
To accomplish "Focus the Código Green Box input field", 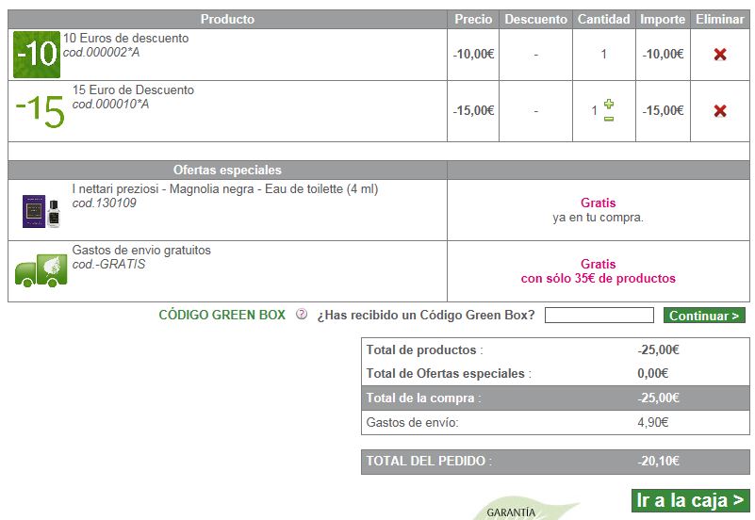I will (599, 316).
